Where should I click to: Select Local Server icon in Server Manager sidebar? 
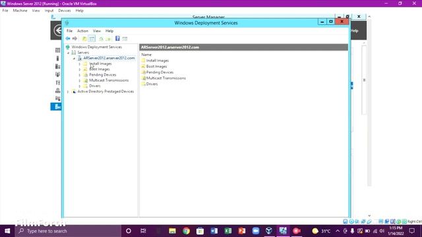click(57, 59)
